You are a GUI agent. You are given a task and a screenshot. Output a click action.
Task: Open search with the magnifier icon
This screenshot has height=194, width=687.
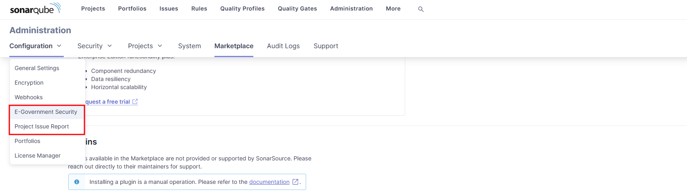[421, 9]
